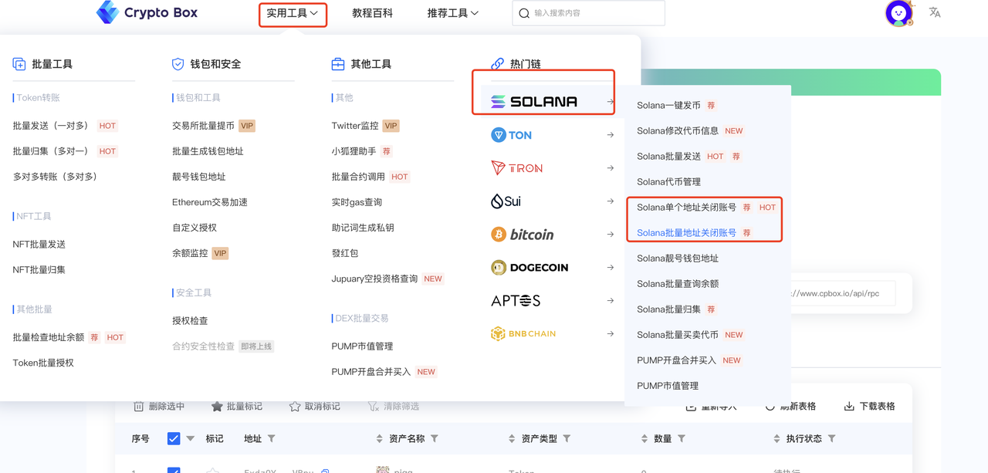Expand the 推荐工具 dropdown
The height and width of the screenshot is (473, 988).
[x=452, y=13]
